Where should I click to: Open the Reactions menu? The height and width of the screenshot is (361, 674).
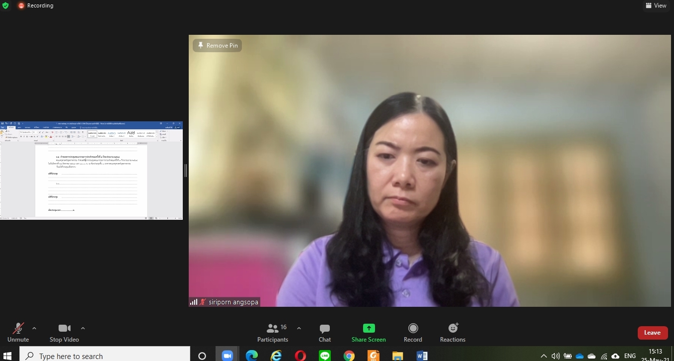(x=452, y=332)
